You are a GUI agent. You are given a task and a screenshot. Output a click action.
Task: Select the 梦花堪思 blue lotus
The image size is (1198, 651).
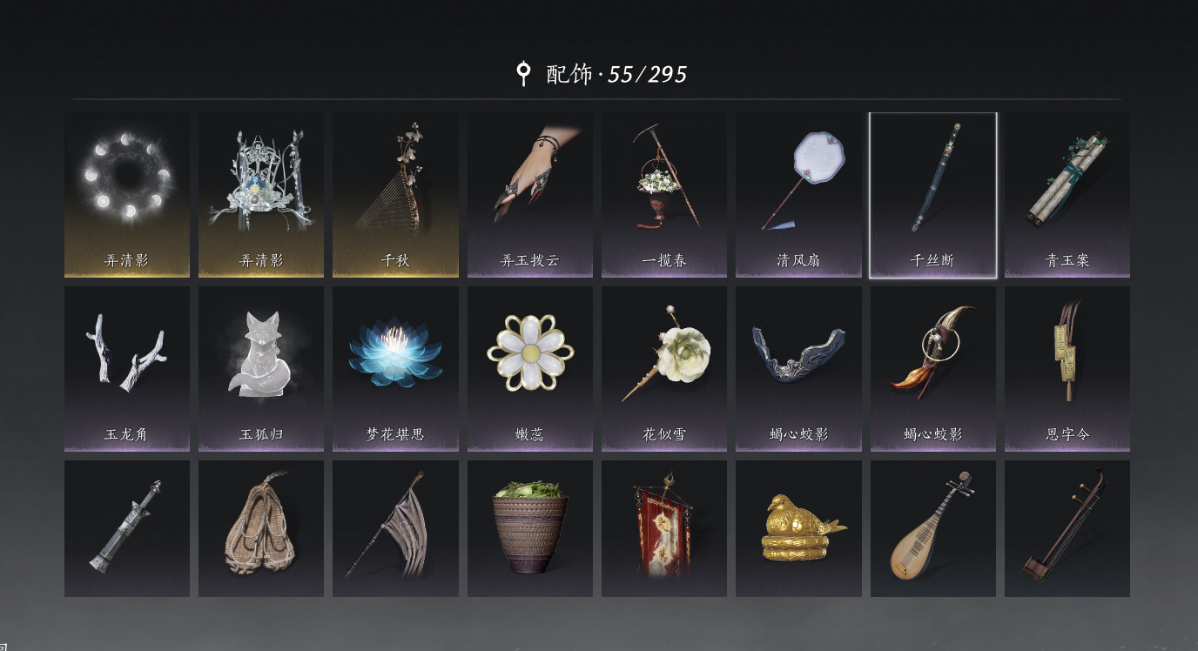[395, 369]
